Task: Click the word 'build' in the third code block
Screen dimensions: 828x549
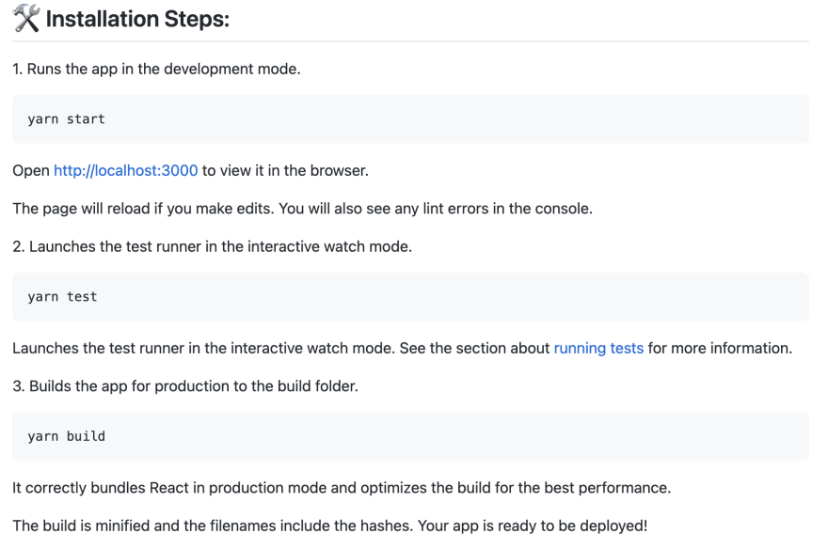Action: [86, 436]
